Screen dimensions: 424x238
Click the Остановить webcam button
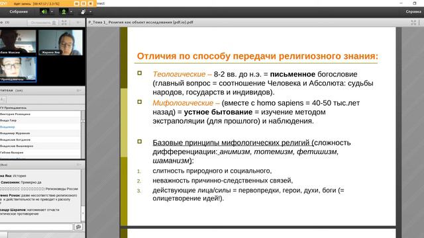43,22
